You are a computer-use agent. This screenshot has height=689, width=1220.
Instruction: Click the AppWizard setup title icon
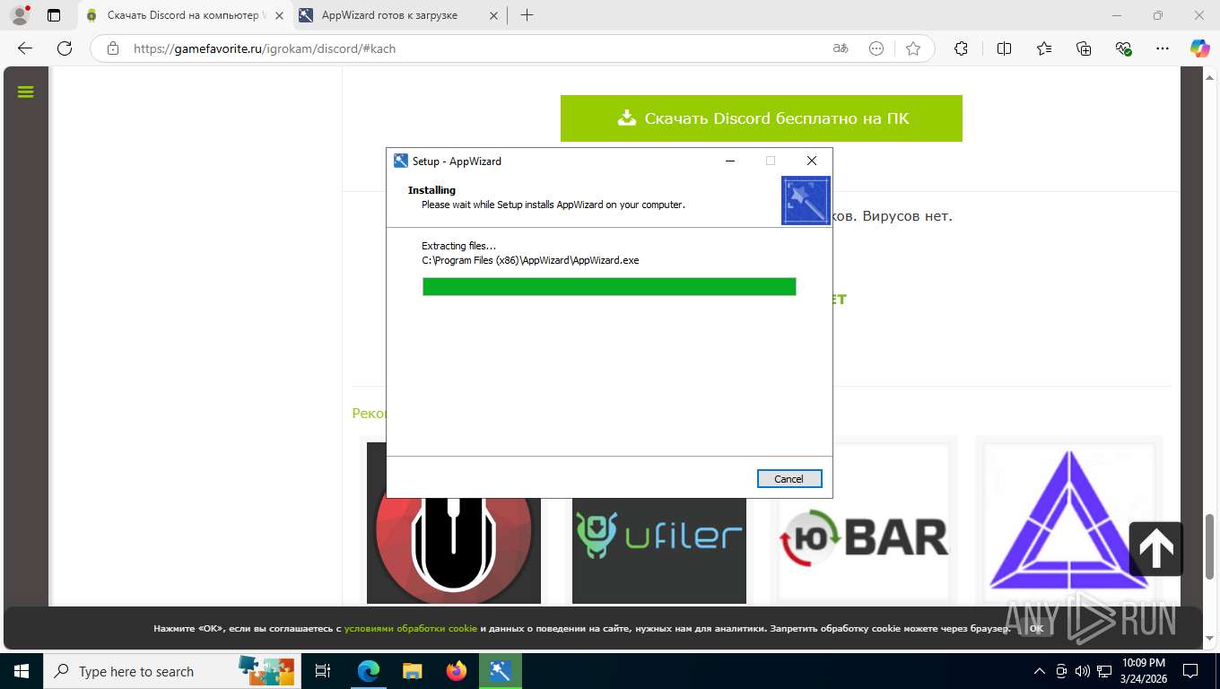[x=401, y=161]
